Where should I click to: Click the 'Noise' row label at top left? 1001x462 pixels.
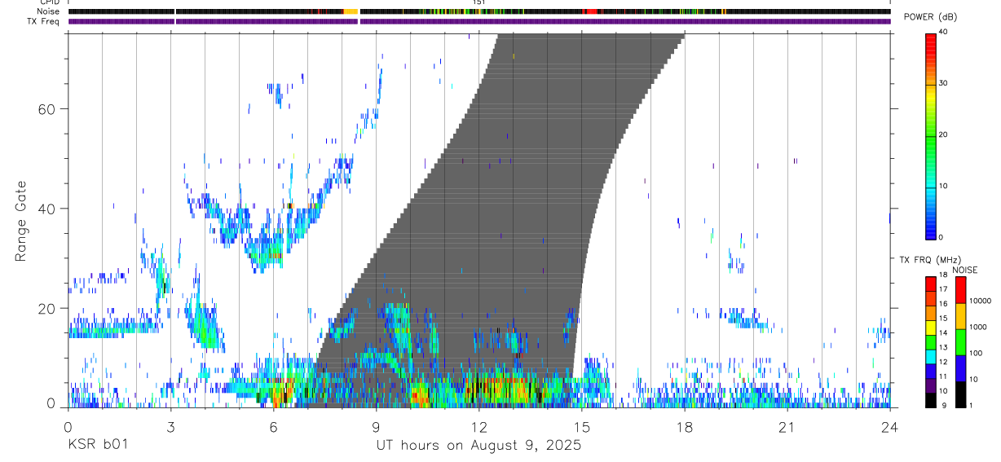pyautogui.click(x=48, y=11)
